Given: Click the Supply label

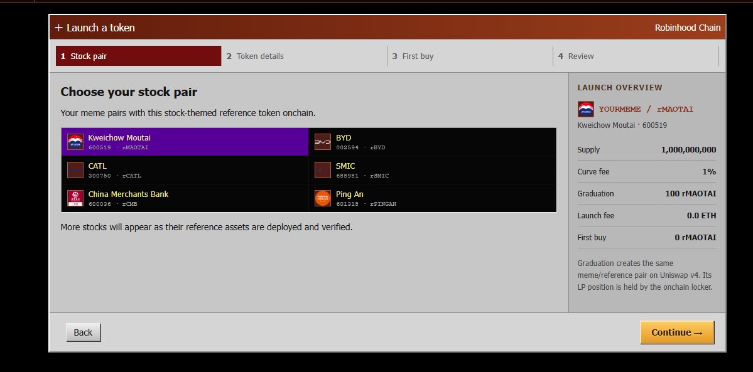Looking at the screenshot, I should [588, 150].
